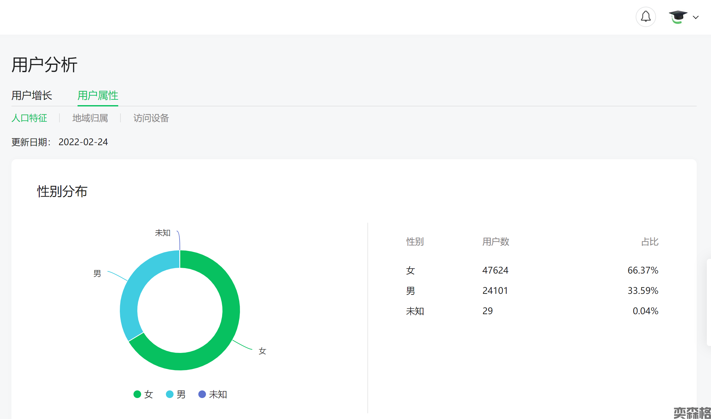Click the cyan 男 legend dot
The height and width of the screenshot is (419, 711).
click(x=170, y=394)
